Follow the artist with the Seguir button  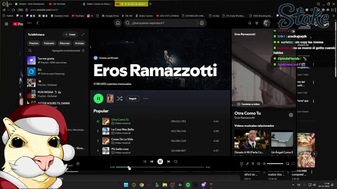coord(133,98)
